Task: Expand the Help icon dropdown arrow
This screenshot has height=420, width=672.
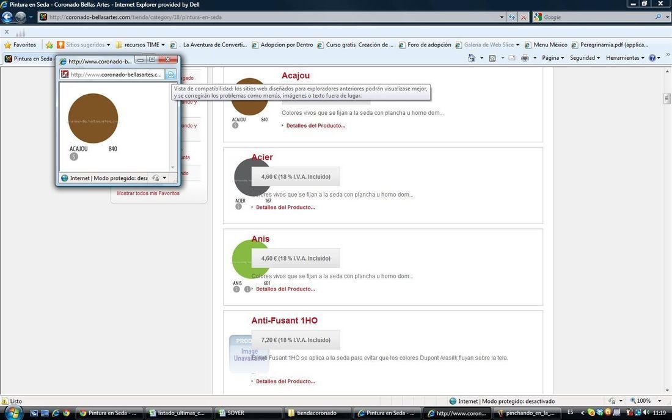Action: coord(659,58)
